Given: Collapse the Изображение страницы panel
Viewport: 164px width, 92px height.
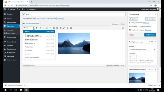Looking at the screenshot, I should 155,69.
